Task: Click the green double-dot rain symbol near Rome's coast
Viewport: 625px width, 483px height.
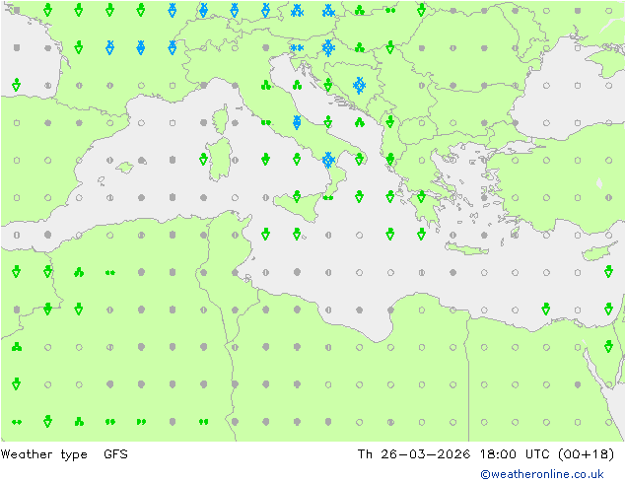Action: tap(266, 123)
